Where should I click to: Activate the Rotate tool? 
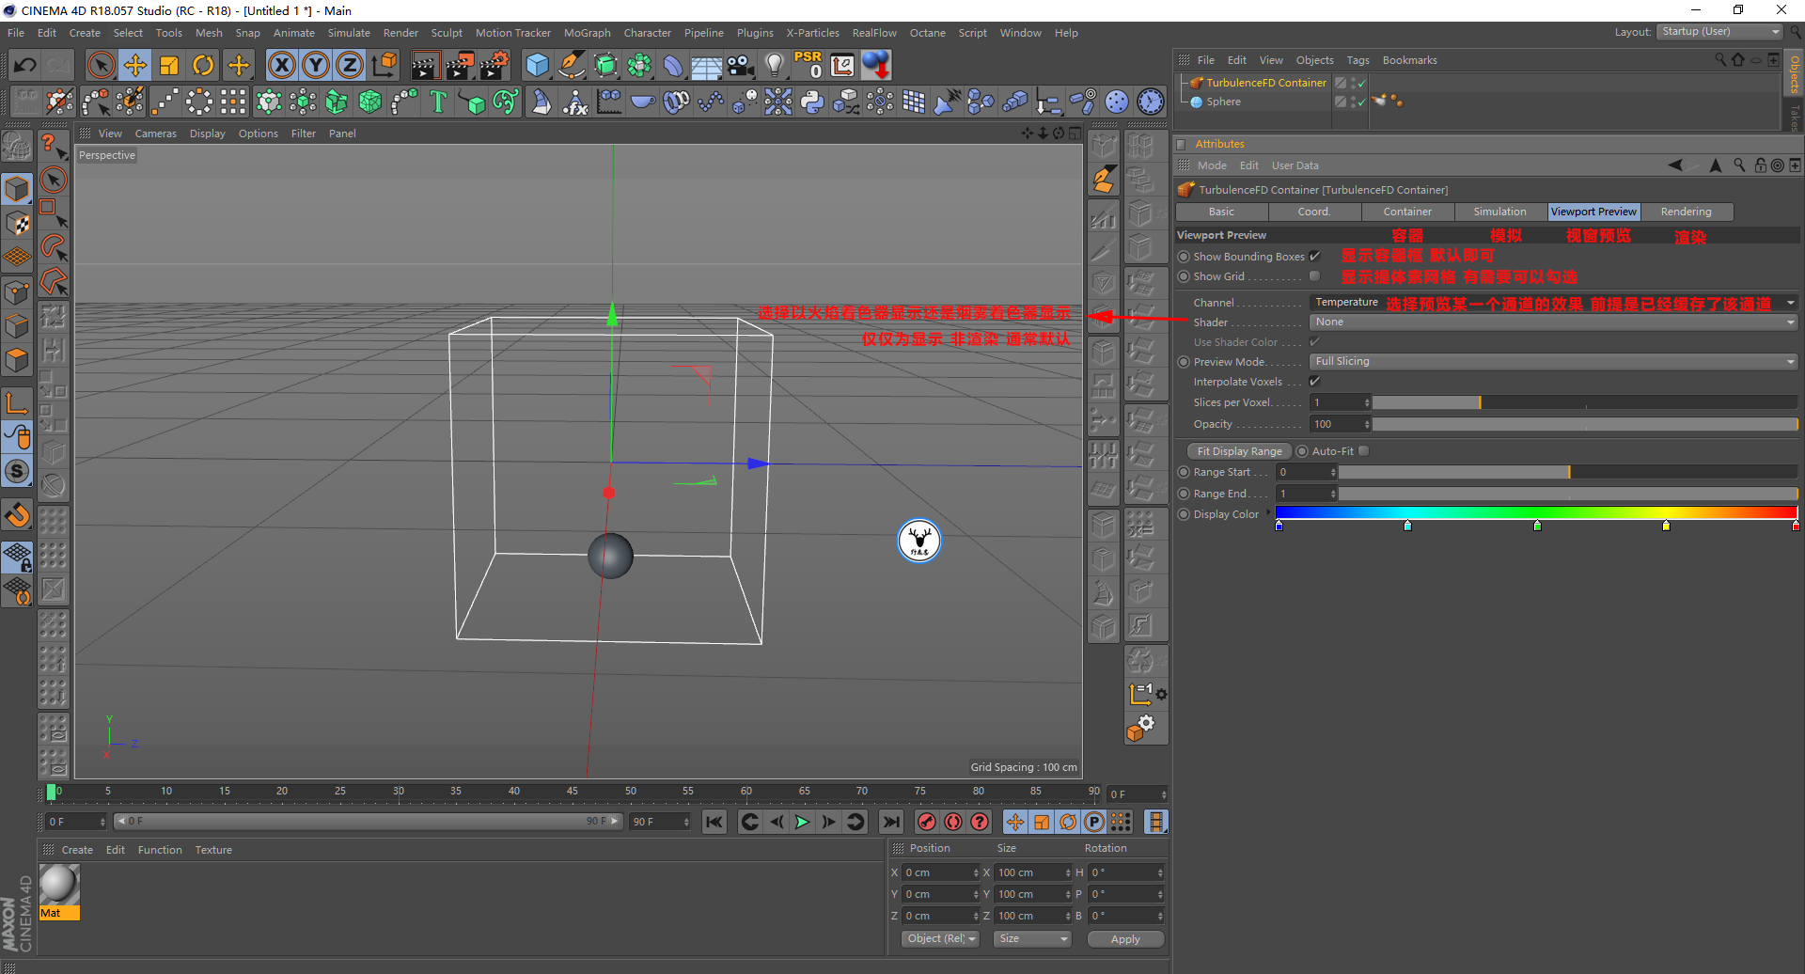203,66
